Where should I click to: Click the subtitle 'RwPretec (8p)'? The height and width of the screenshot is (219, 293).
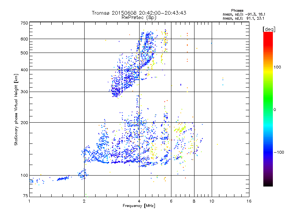[139, 18]
